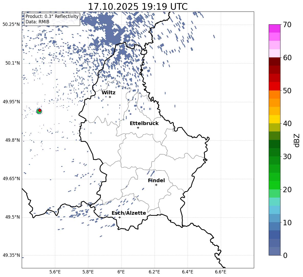Screen dimensions: 303x277
Task: Click the red radar echo dot
Action: (x=40, y=110)
